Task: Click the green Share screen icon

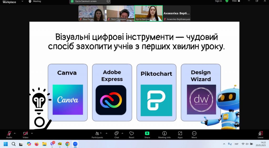Action: [147, 134]
